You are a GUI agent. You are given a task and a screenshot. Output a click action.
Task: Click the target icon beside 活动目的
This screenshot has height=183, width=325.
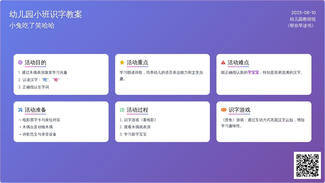20,62
